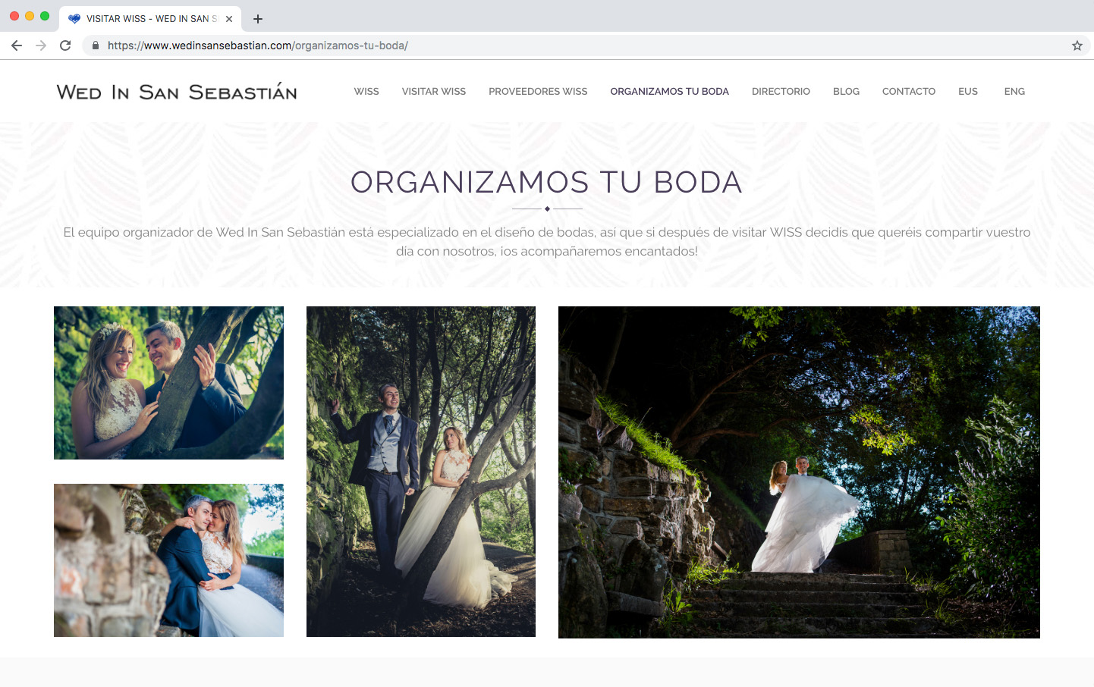Open photo of couple embracing by stone wall
1094x687 pixels.
[168, 560]
